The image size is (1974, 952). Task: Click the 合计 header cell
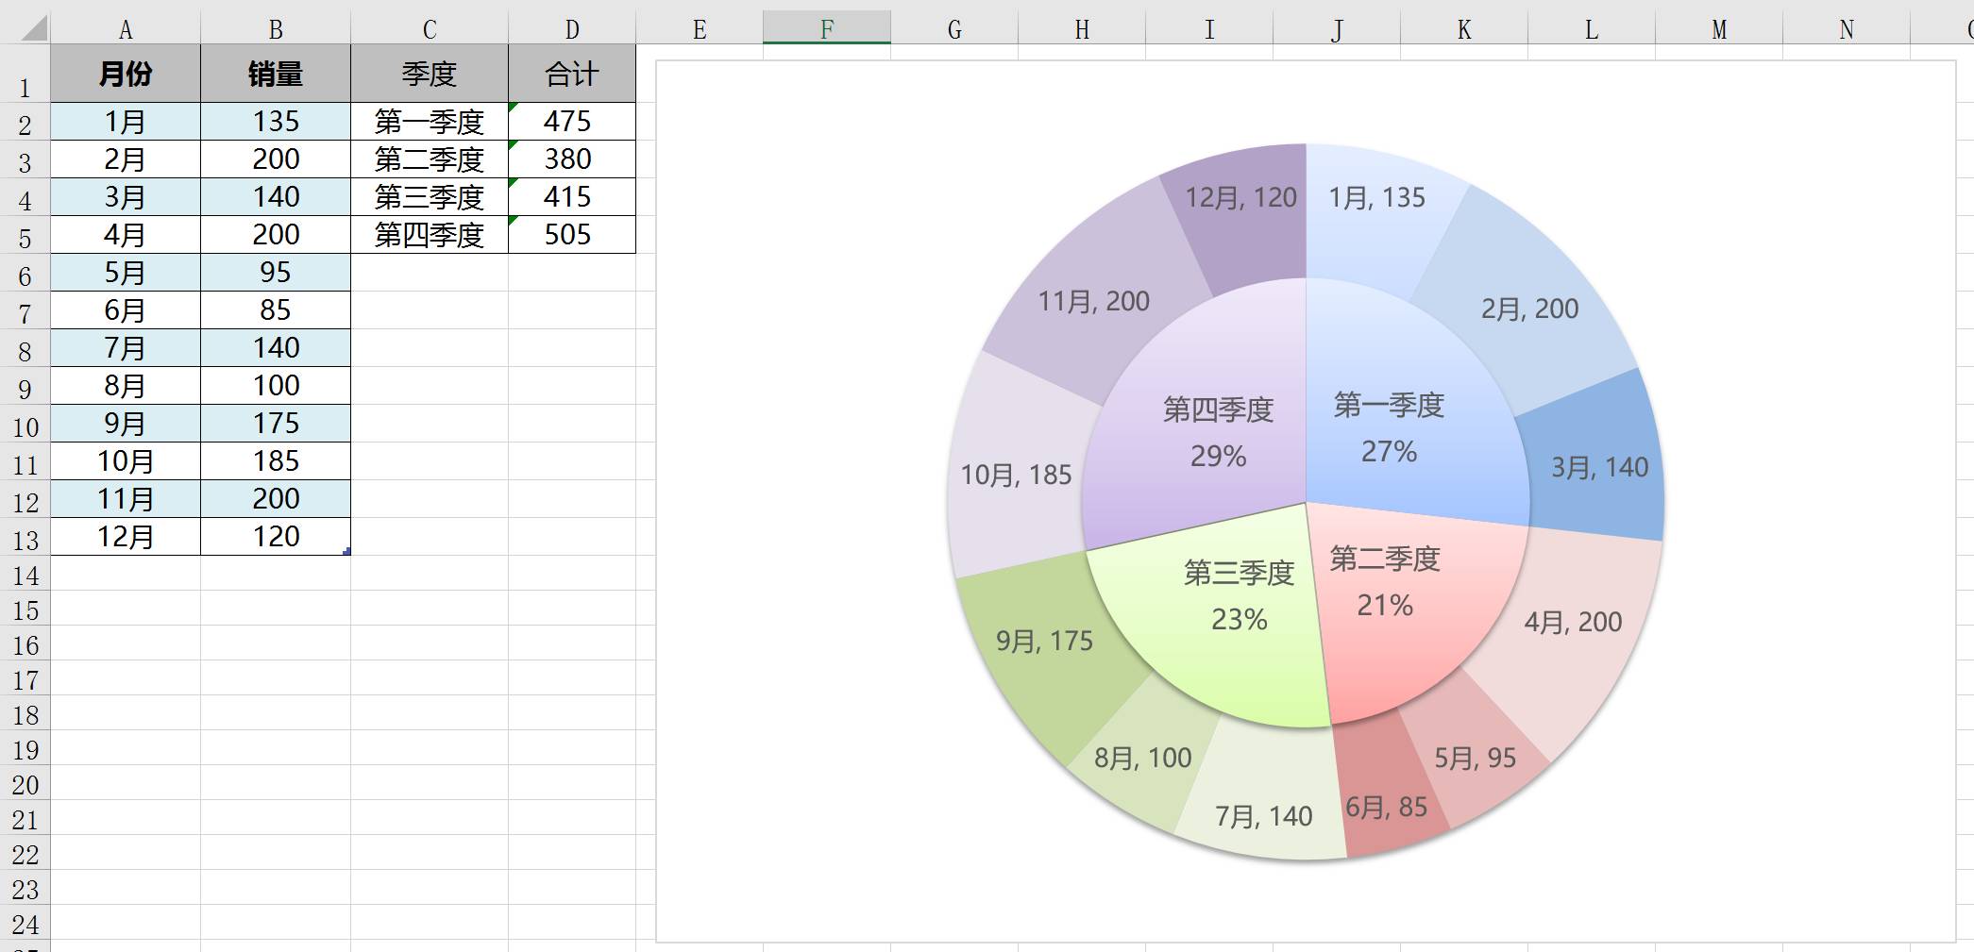tap(572, 74)
